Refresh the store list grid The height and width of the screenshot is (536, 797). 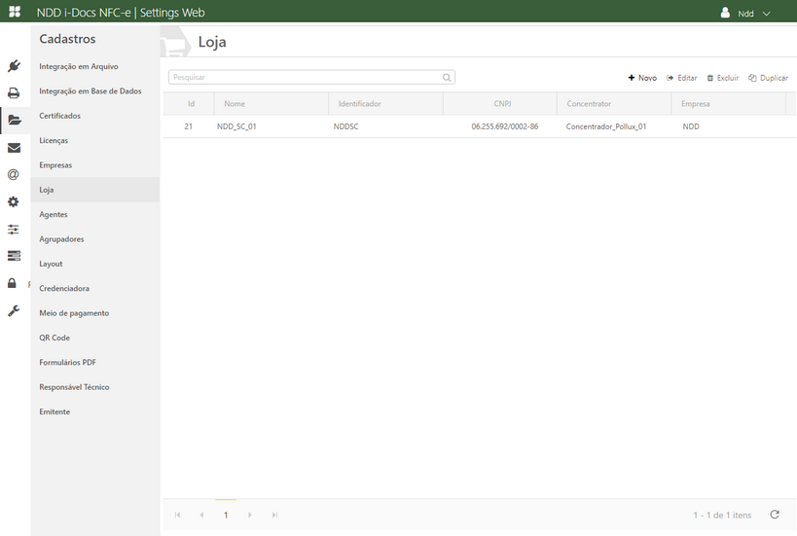pyautogui.click(x=775, y=515)
